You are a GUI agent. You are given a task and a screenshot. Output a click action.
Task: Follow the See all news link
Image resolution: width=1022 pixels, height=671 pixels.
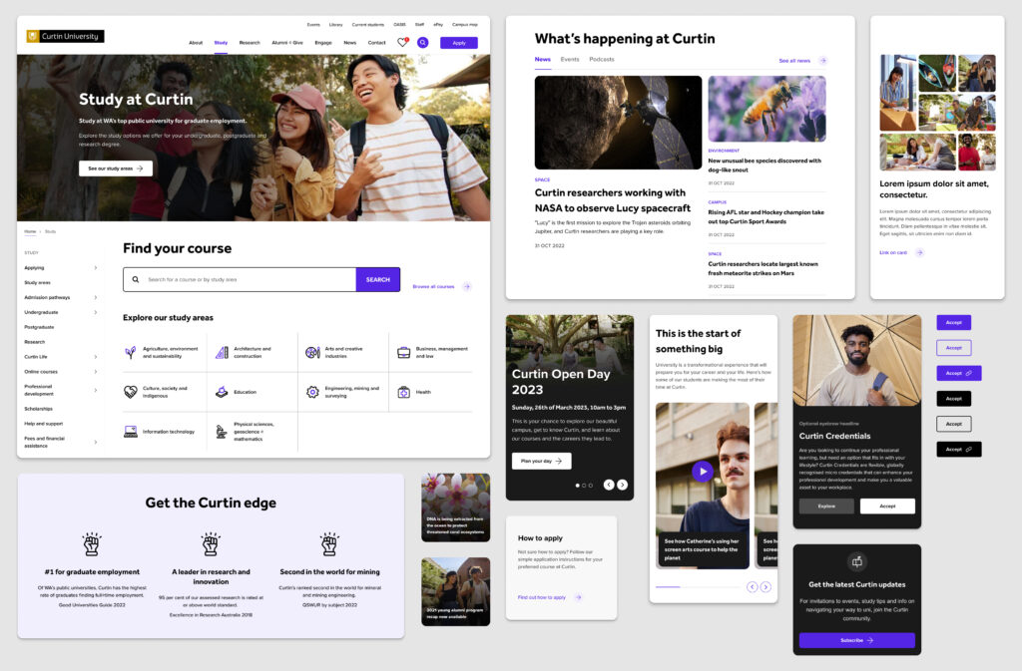(794, 61)
